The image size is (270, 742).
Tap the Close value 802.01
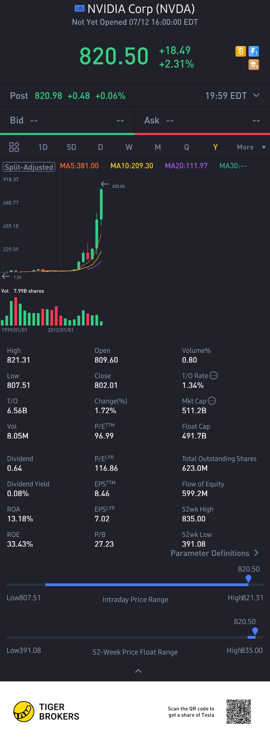(106, 385)
